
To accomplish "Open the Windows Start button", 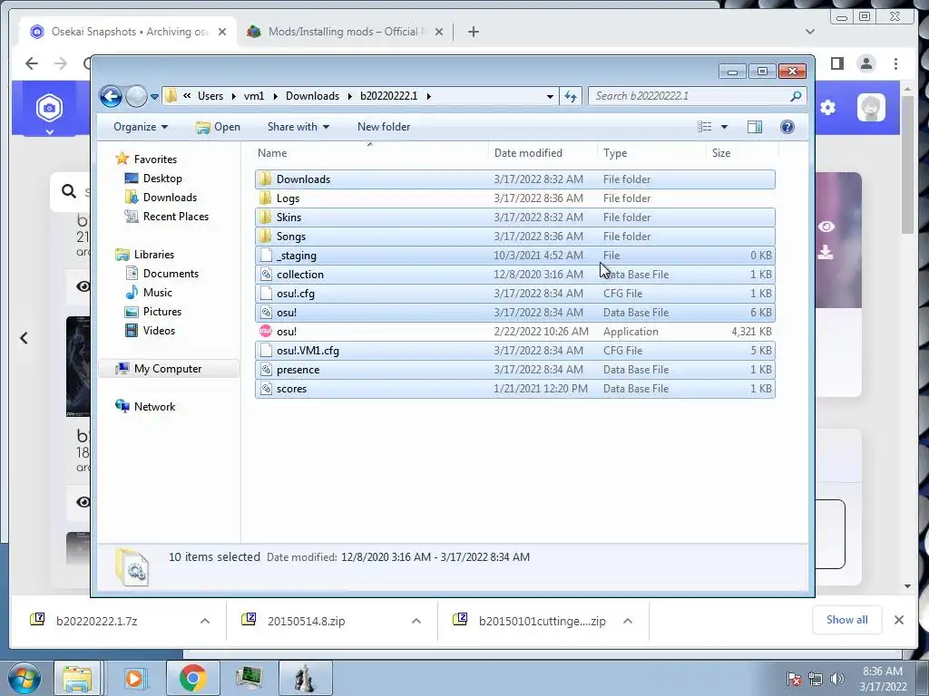I will (x=24, y=678).
